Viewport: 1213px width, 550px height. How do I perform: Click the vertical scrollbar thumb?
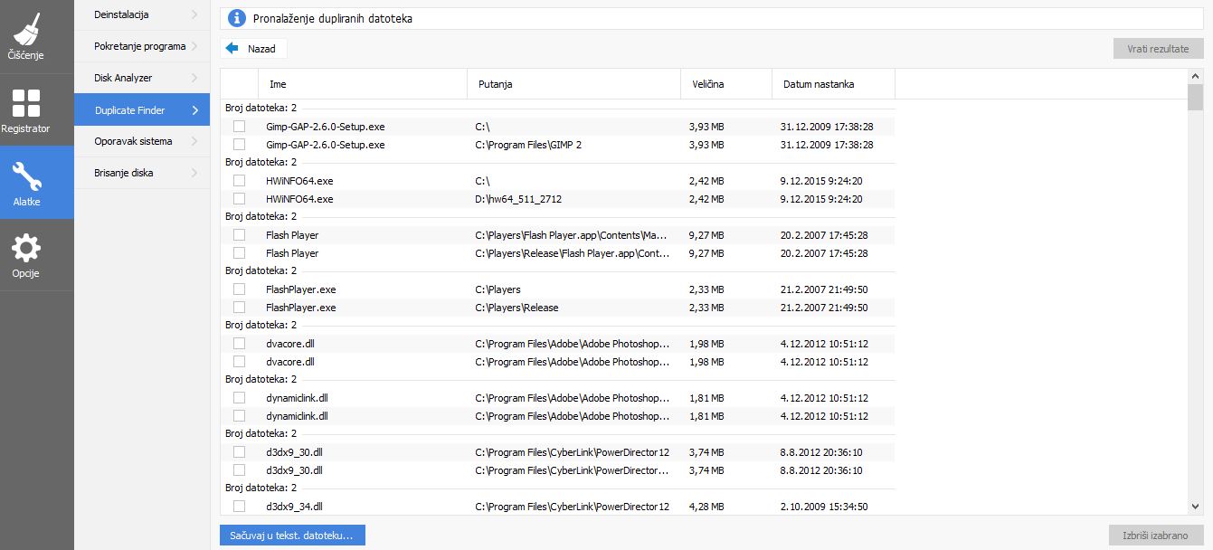tap(1195, 98)
